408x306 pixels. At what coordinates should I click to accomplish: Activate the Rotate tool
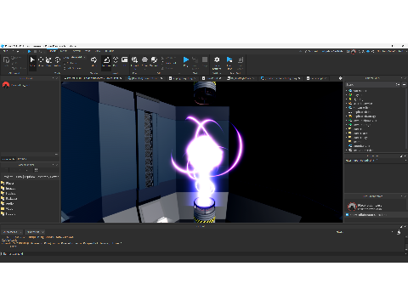57,61
